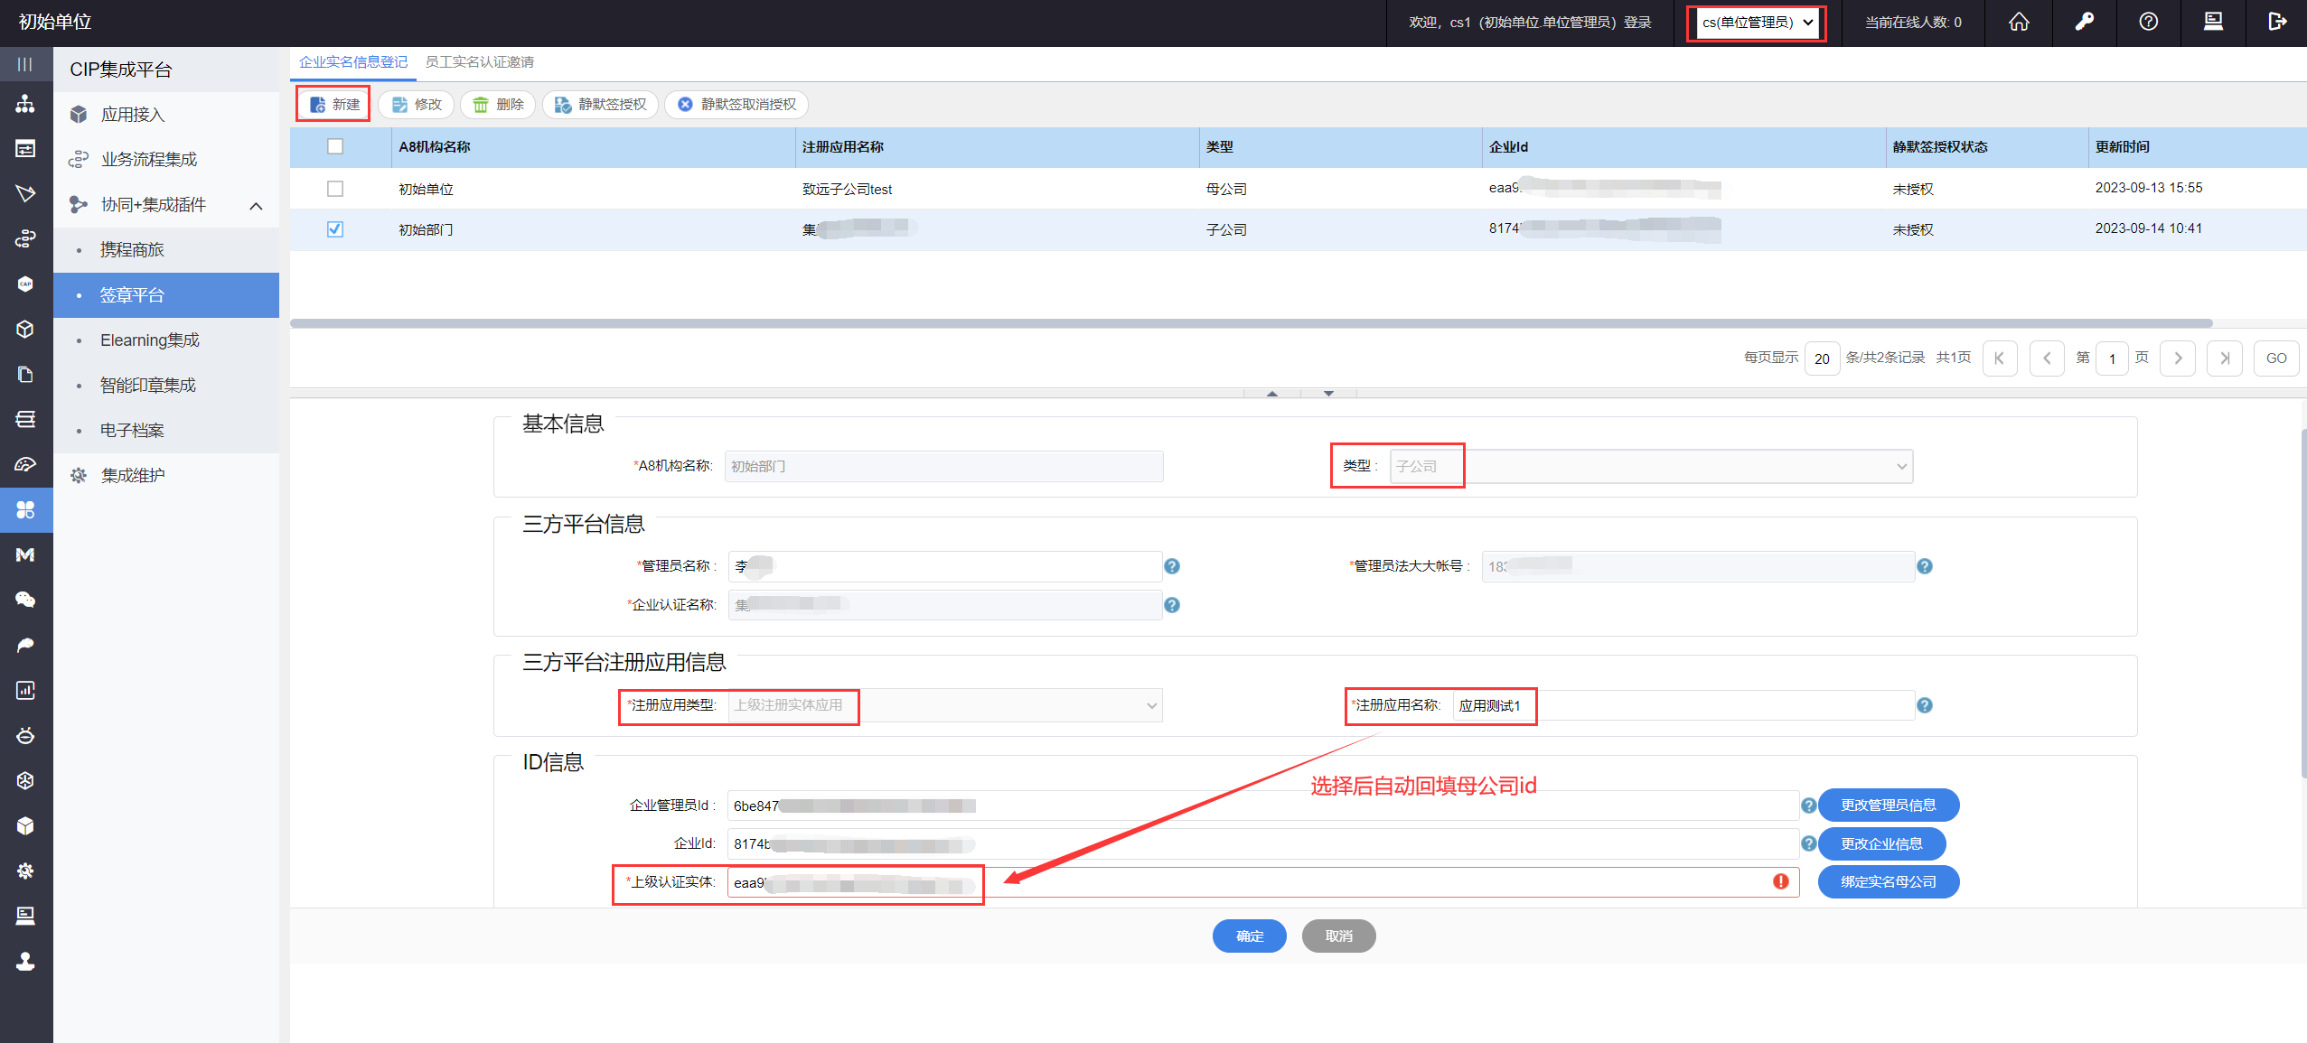This screenshot has width=2307, height=1043.
Task: Select the 初始单位 row checkbox
Action: tap(335, 189)
